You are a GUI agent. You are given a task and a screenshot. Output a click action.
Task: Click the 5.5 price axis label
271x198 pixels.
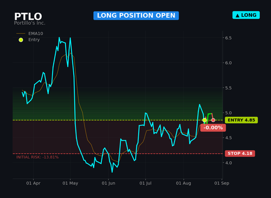(228, 88)
